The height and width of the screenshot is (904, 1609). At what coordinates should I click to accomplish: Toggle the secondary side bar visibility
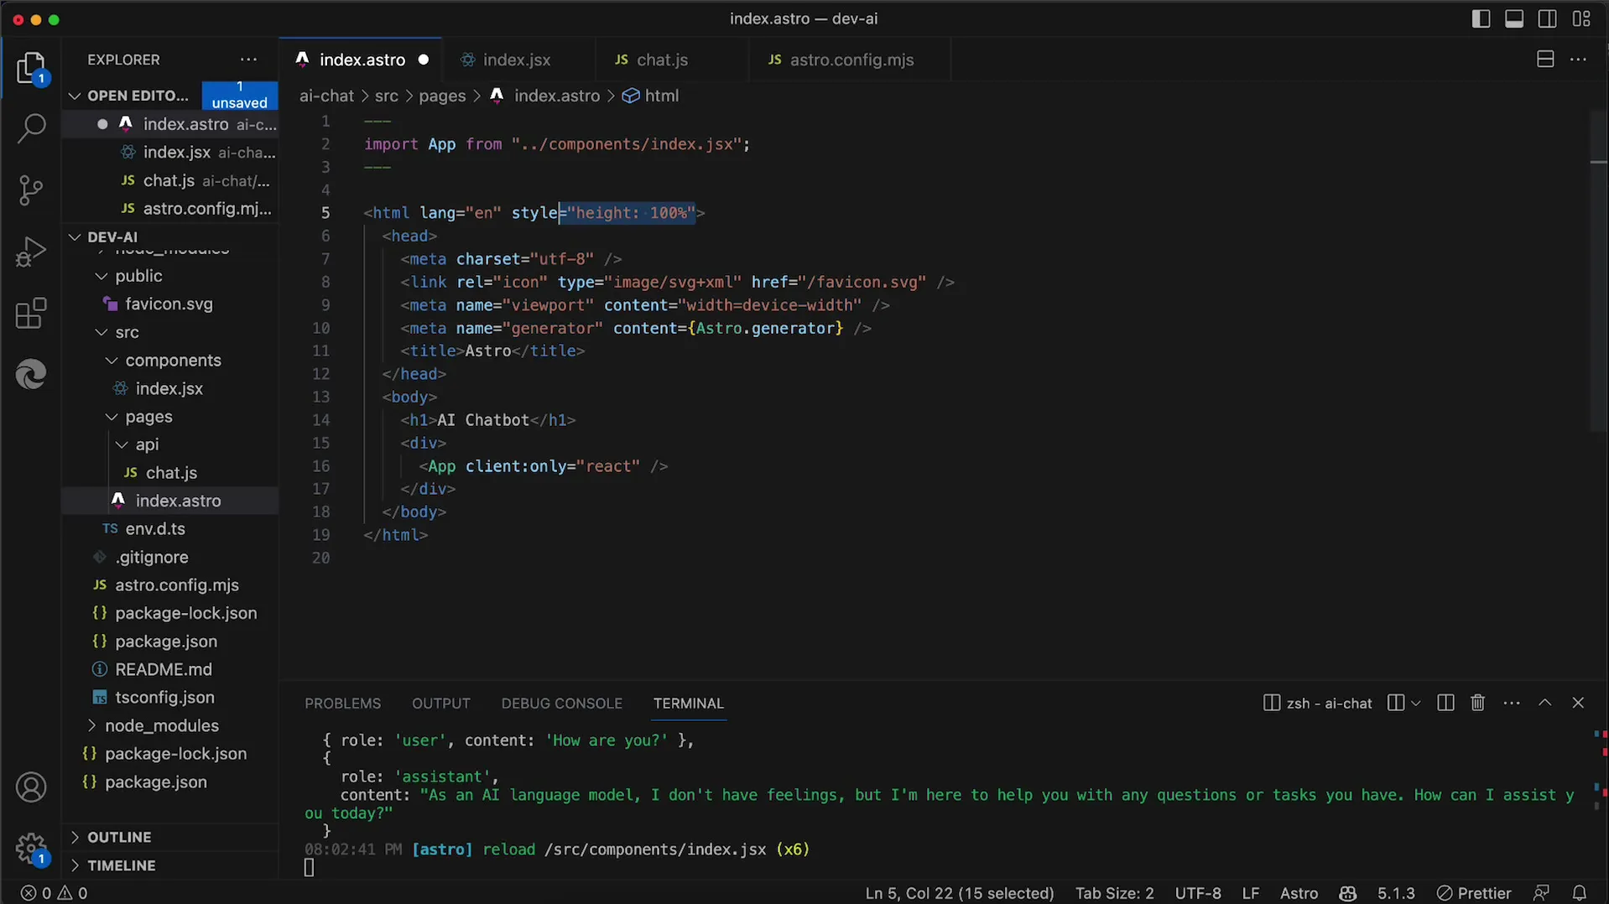tap(1548, 18)
